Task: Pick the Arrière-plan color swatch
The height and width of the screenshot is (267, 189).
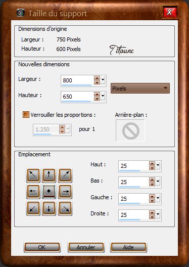Action: (130, 130)
